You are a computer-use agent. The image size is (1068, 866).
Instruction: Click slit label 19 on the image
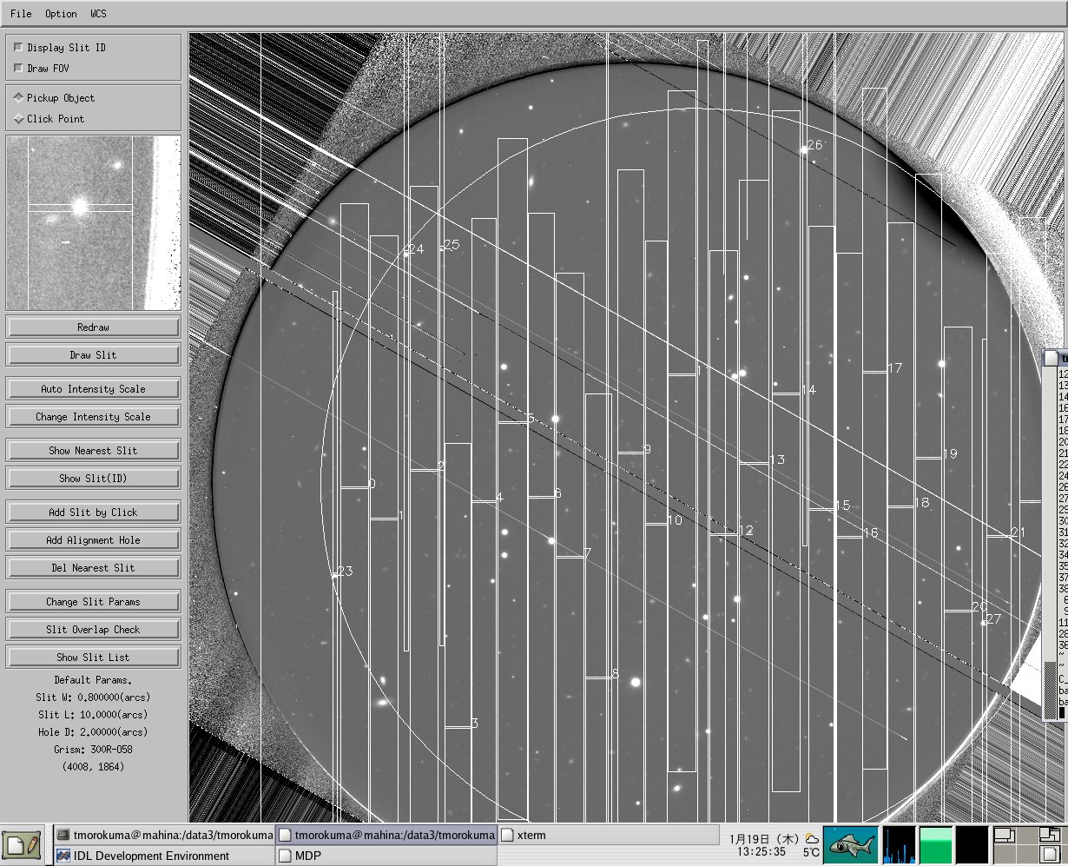click(950, 453)
